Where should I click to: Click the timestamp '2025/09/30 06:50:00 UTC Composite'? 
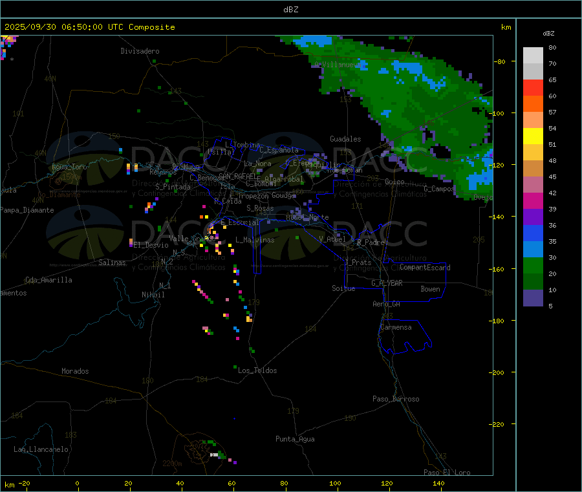(x=89, y=27)
